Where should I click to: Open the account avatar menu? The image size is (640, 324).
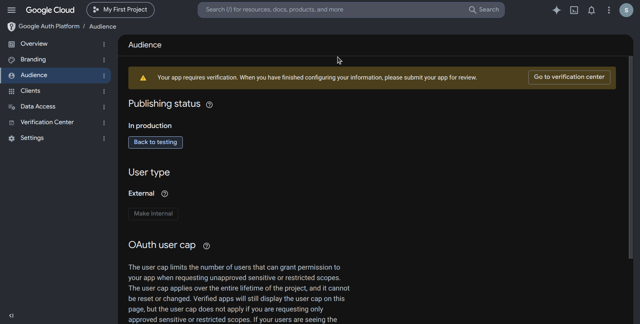click(x=626, y=10)
